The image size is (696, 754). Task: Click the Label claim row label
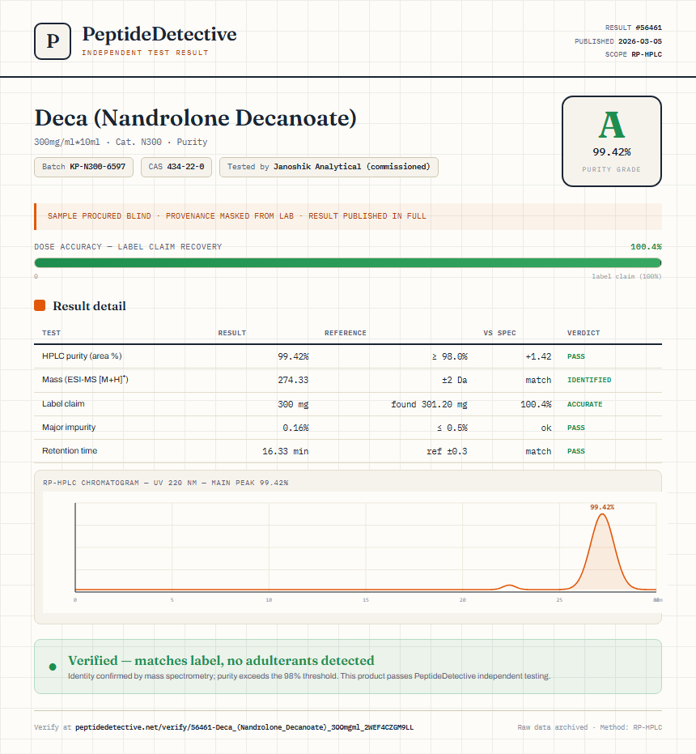point(63,403)
